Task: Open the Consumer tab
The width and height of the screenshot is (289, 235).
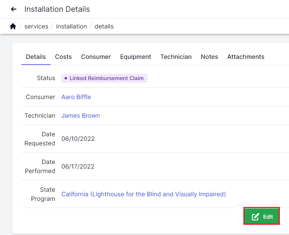Action: tap(96, 57)
